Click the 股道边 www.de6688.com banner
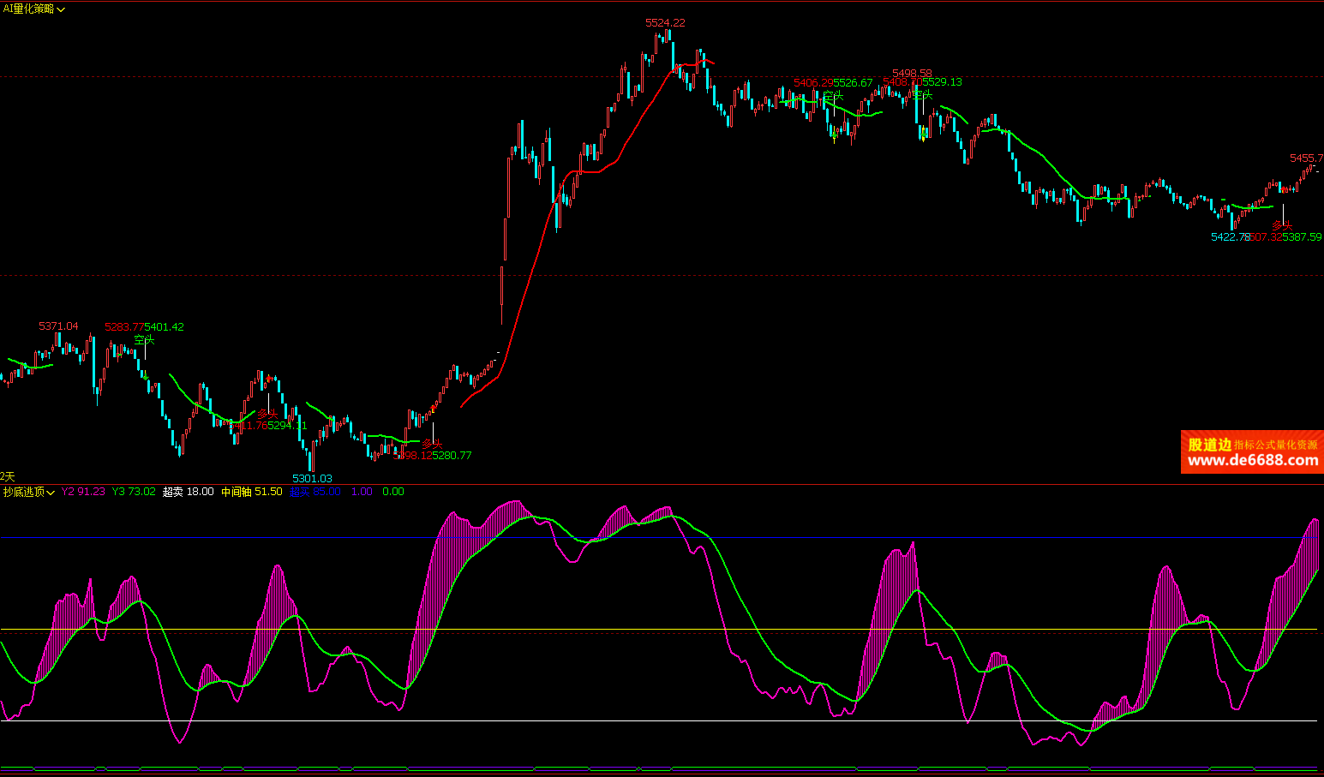 coord(1251,452)
